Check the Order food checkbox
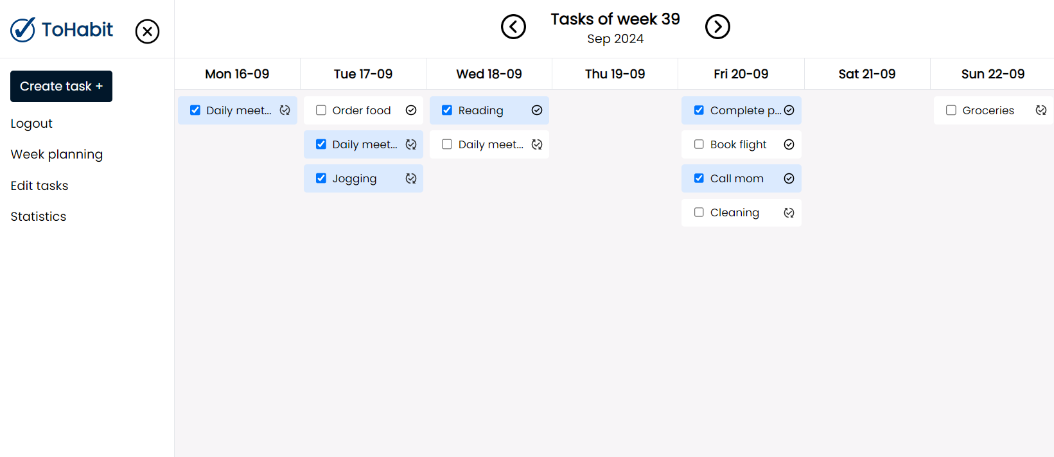 [x=321, y=110]
